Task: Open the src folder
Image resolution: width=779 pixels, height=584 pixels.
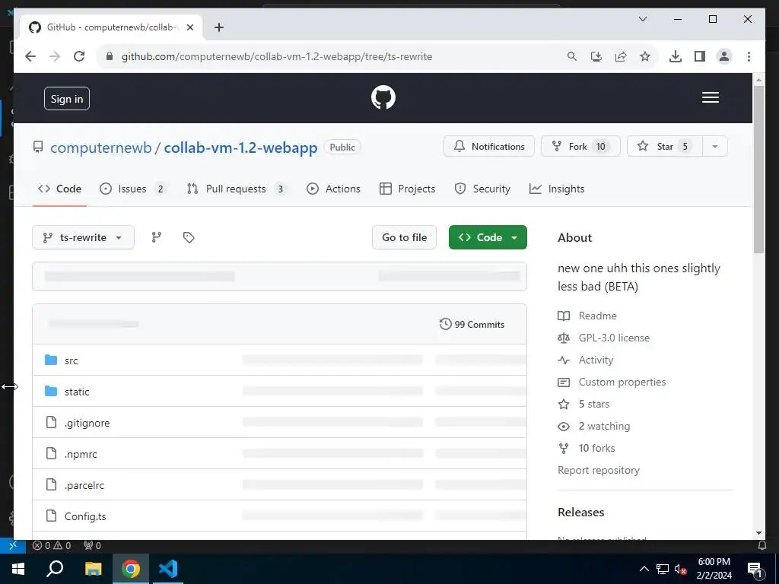Action: (x=71, y=360)
